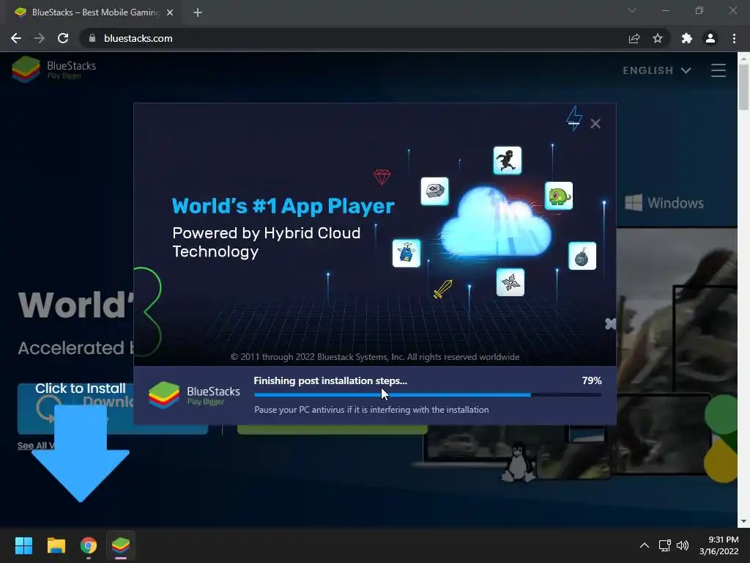Click the 'World's #1 App Player' heading

[x=283, y=206]
